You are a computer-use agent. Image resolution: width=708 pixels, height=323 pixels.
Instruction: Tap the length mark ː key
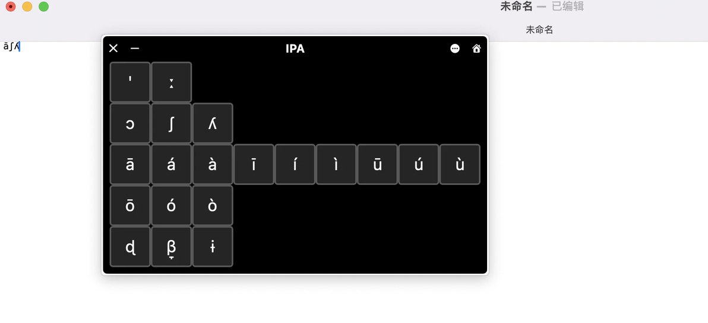[x=172, y=82]
